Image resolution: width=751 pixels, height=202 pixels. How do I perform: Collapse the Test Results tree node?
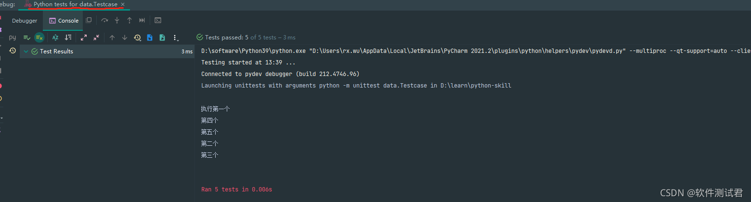tap(26, 51)
